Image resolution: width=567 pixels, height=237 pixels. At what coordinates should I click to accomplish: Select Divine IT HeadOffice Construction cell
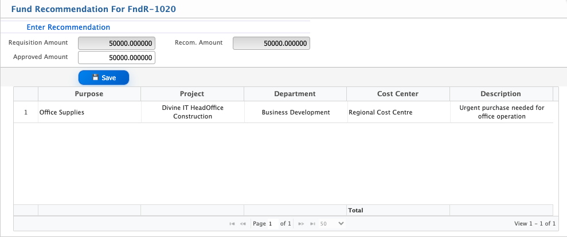click(193, 112)
